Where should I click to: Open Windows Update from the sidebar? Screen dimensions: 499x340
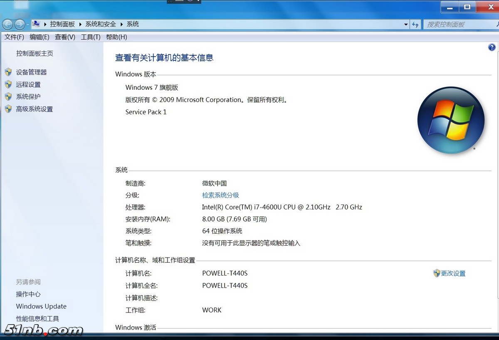click(41, 306)
